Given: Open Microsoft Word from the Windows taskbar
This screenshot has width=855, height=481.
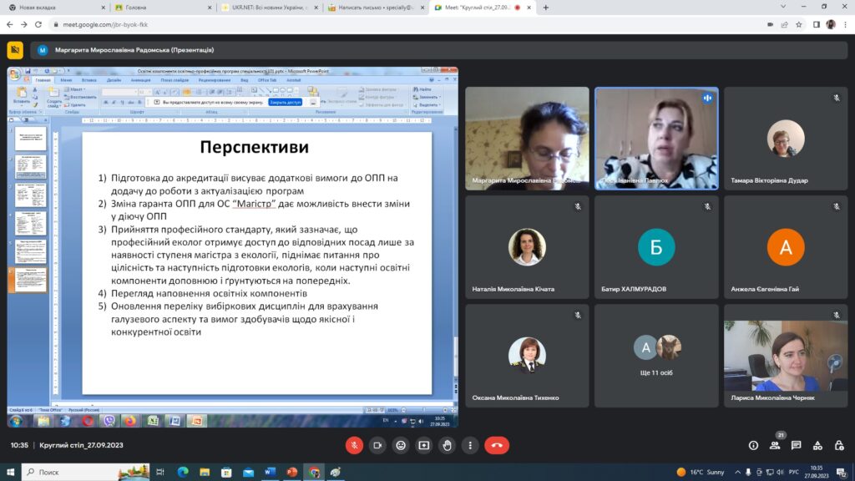Looking at the screenshot, I should pyautogui.click(x=270, y=472).
